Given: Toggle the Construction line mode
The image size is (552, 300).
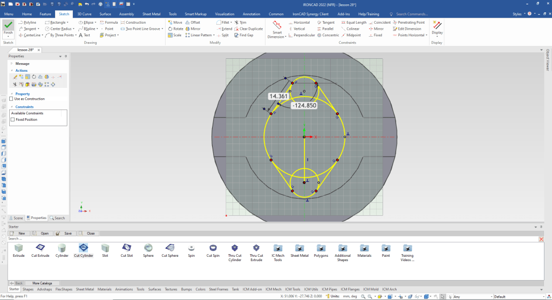Looking at the screenshot, I should tap(135, 23).
